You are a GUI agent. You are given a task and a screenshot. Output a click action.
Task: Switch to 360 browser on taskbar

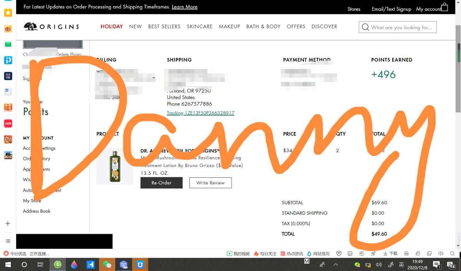(58, 264)
